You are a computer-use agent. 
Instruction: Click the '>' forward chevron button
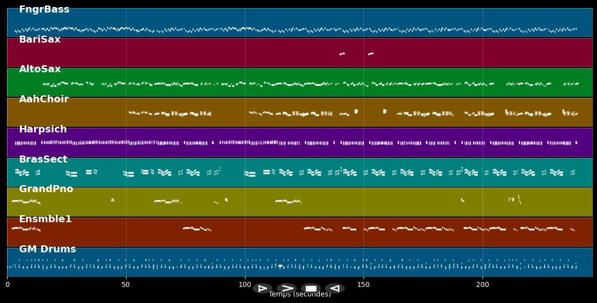tap(287, 288)
